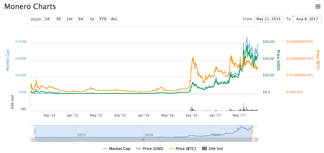Click navigator scrollbar right arrow
This screenshot has height=153, width=324.
coord(256,140)
